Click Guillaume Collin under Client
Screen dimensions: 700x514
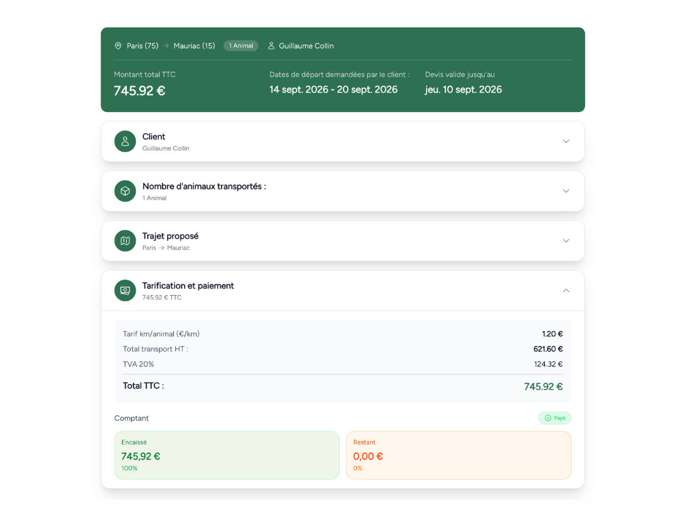pos(166,149)
